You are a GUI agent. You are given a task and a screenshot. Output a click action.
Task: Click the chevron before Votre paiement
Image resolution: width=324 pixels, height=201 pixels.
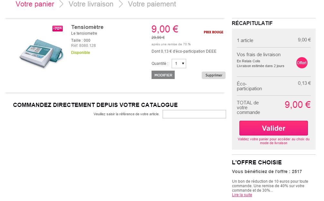[x=121, y=4]
